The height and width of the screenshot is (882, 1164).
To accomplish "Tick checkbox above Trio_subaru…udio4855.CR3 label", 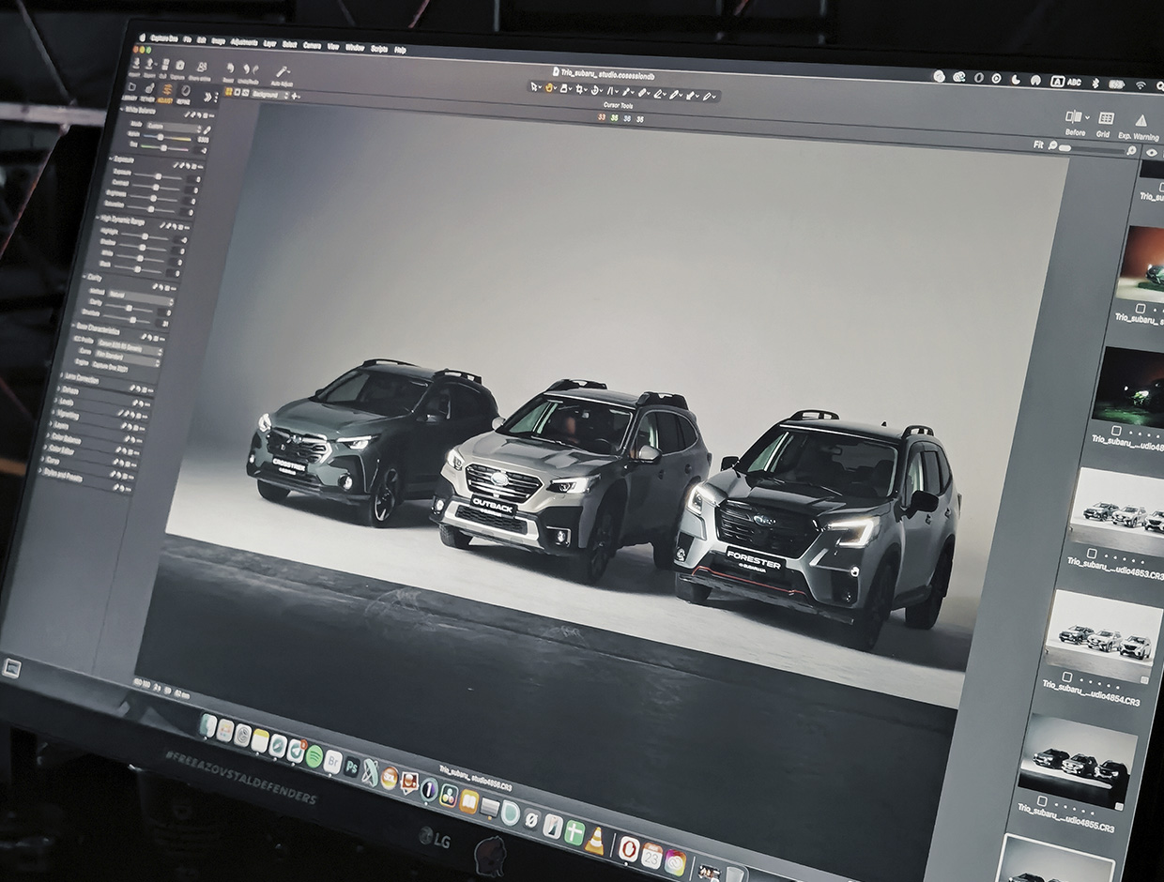I will 1042,801.
